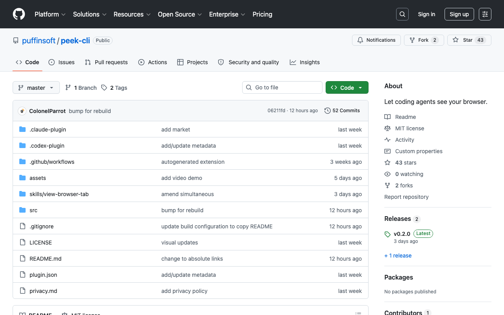Click the Go to file search field
This screenshot has width=504, height=315.
tap(282, 87)
